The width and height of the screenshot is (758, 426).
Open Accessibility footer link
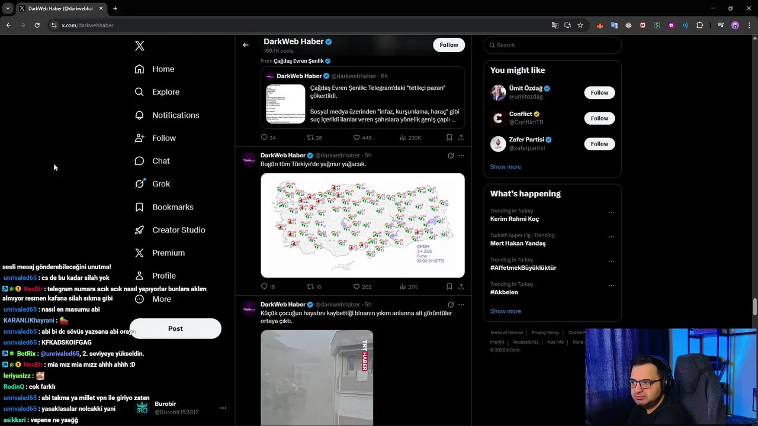pos(526,342)
